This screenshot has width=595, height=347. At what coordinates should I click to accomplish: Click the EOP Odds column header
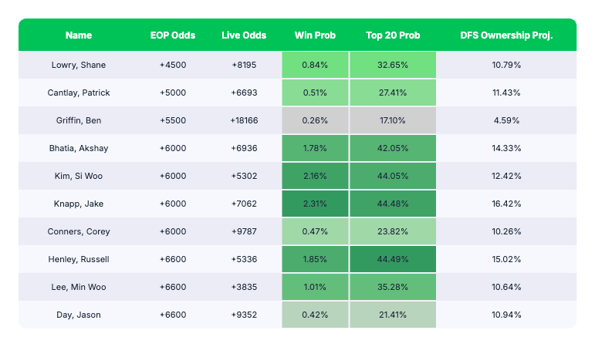(x=173, y=35)
